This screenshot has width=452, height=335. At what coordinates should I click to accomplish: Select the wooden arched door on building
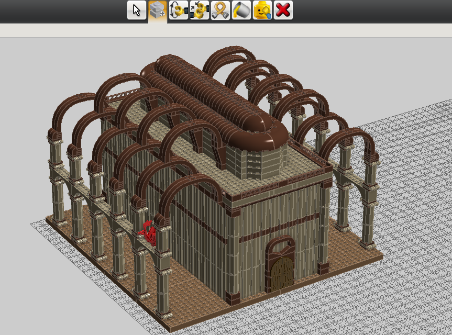click(282, 274)
